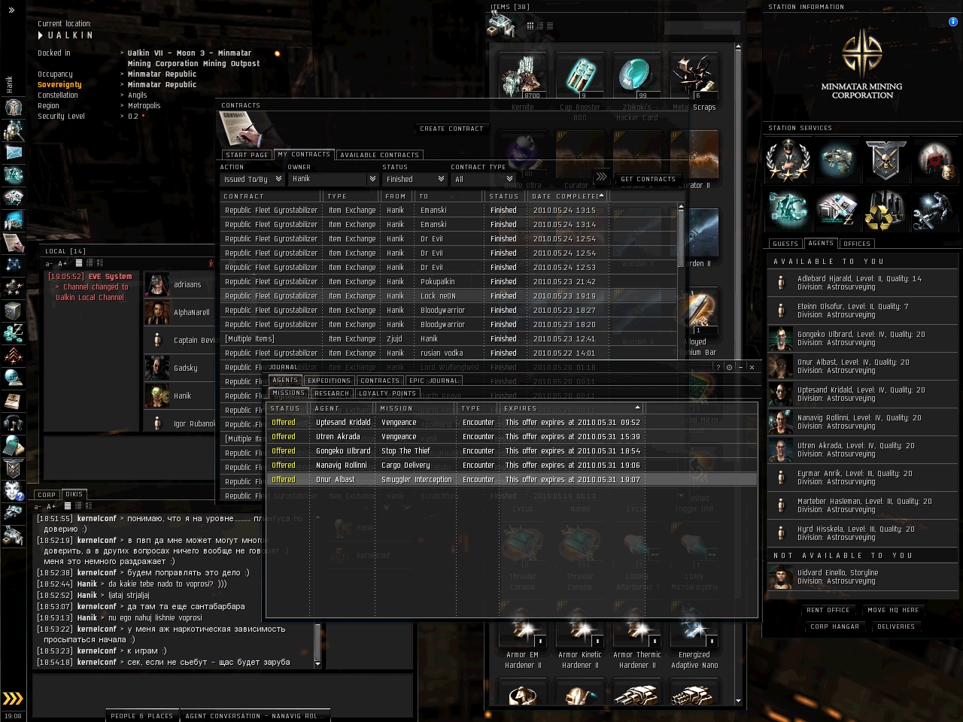This screenshot has height=722, width=963.
Task: Open the Owner dropdown showing Hanik
Action: (333, 179)
